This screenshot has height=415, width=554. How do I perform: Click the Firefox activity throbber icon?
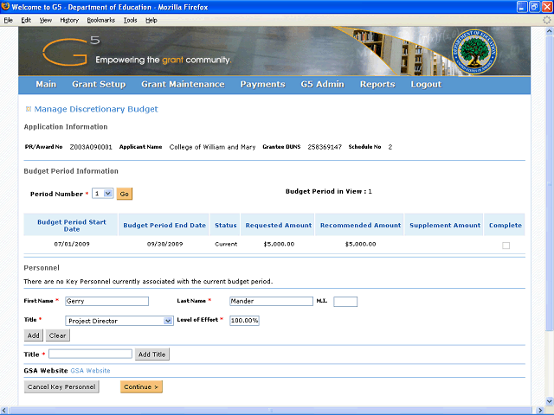[546, 19]
